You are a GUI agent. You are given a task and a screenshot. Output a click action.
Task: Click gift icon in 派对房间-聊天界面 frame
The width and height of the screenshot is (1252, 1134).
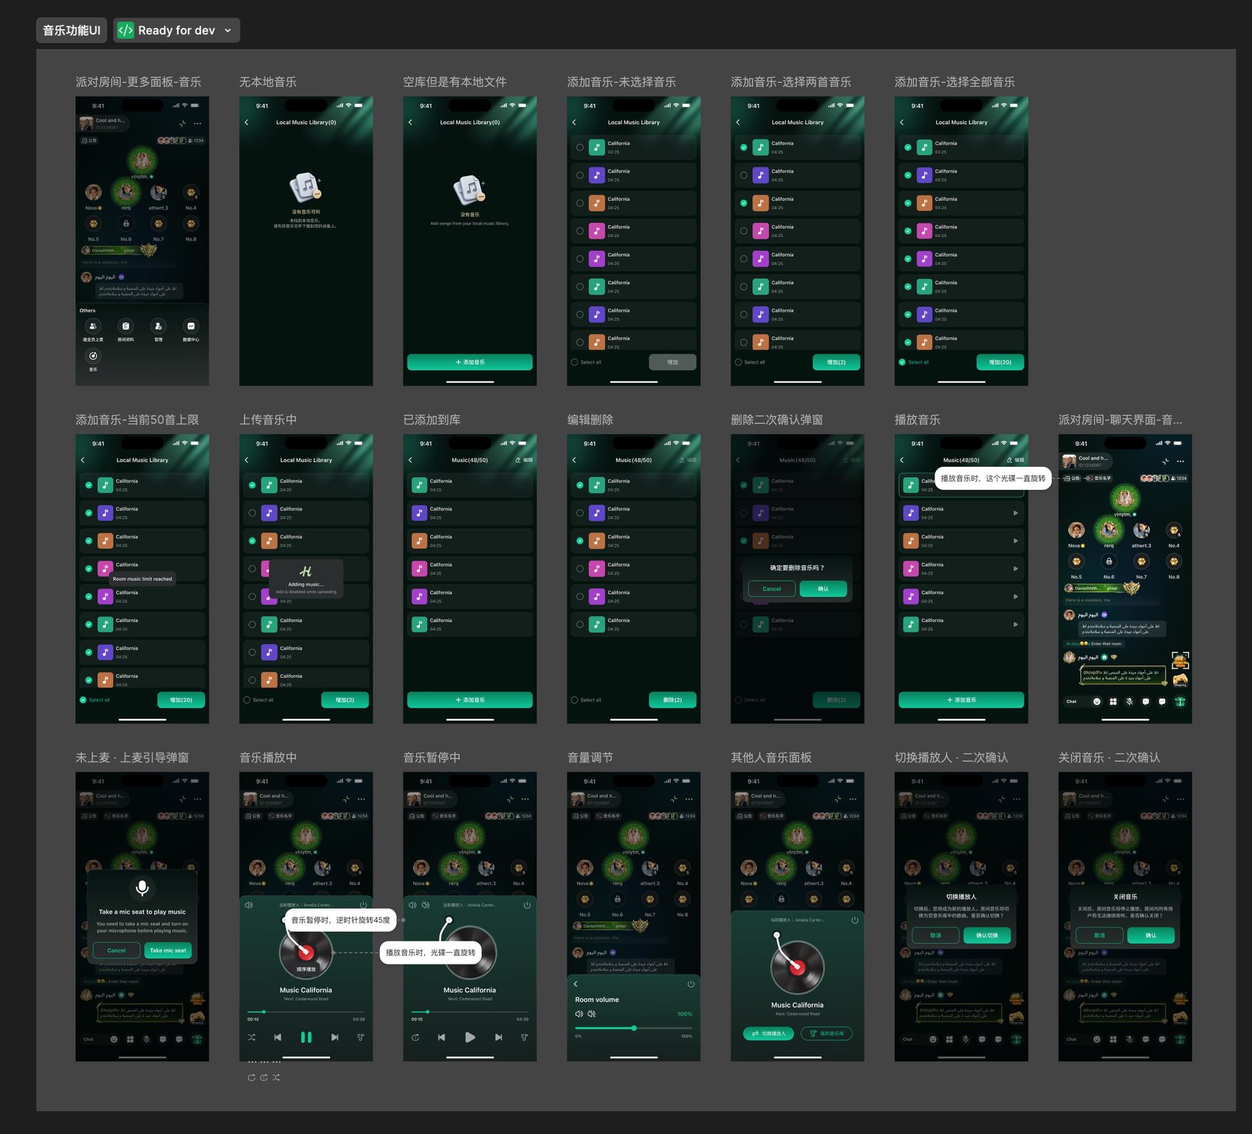pyautogui.click(x=1180, y=702)
